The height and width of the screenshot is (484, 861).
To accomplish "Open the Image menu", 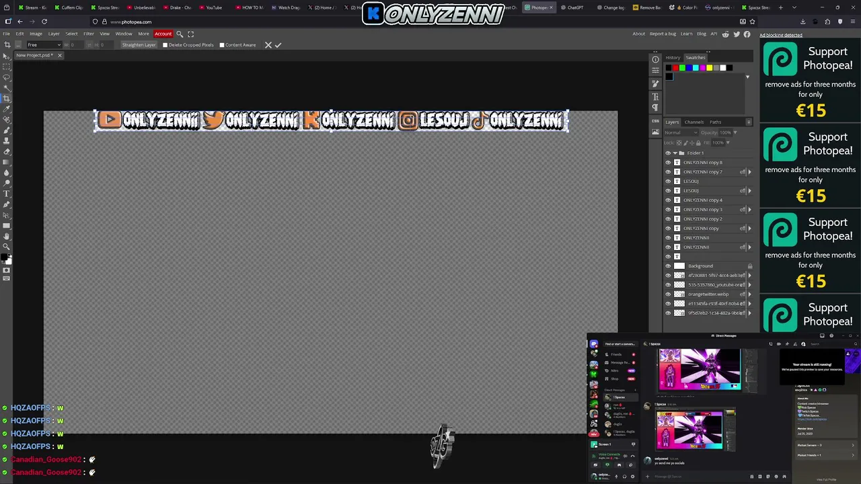I will (36, 34).
